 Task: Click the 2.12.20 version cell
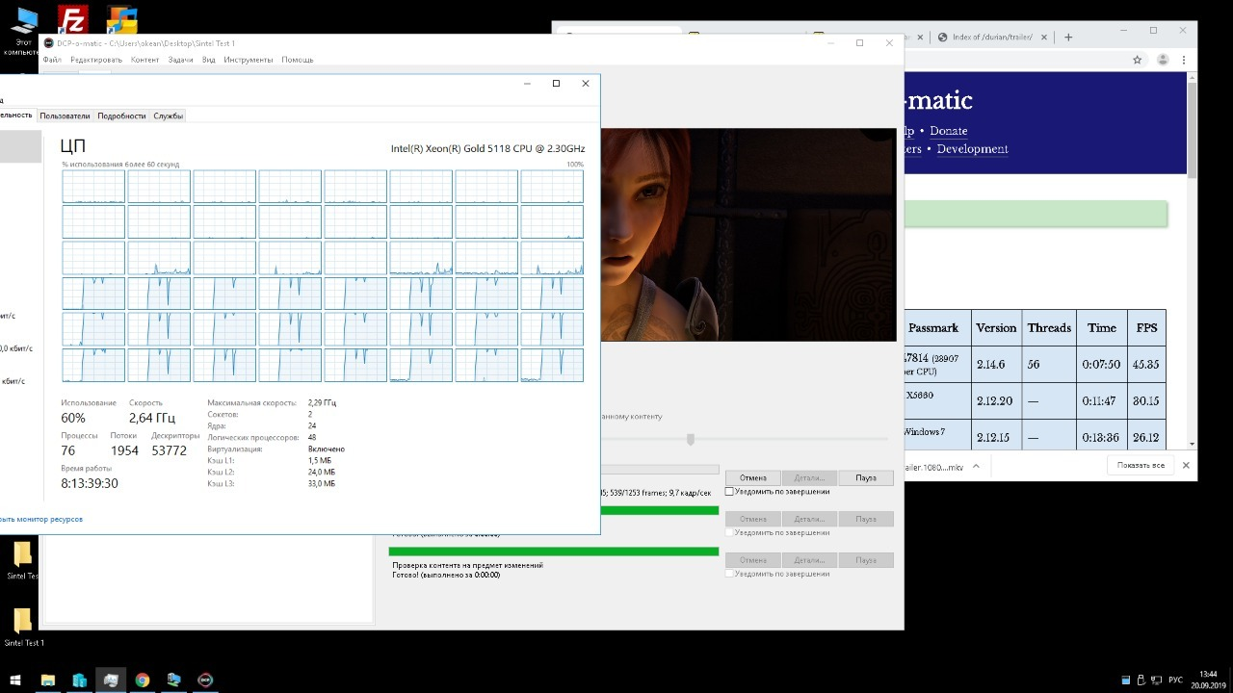(996, 401)
